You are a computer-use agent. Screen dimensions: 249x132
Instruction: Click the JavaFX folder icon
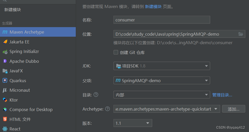point(5,71)
